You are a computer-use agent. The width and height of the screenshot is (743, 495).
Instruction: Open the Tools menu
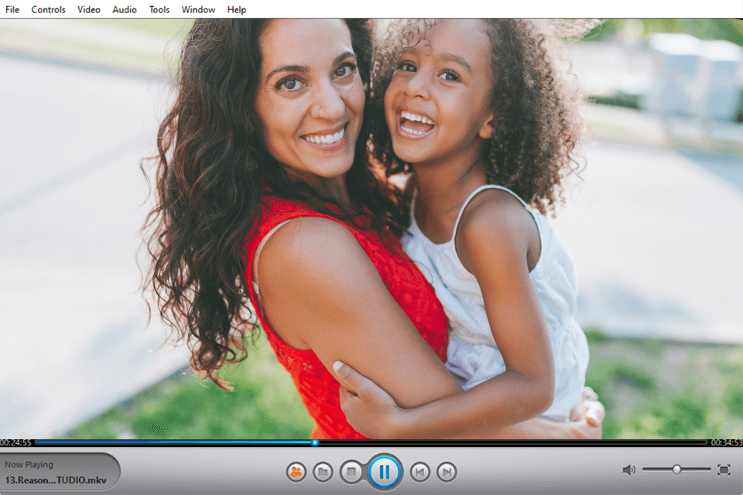tap(159, 9)
